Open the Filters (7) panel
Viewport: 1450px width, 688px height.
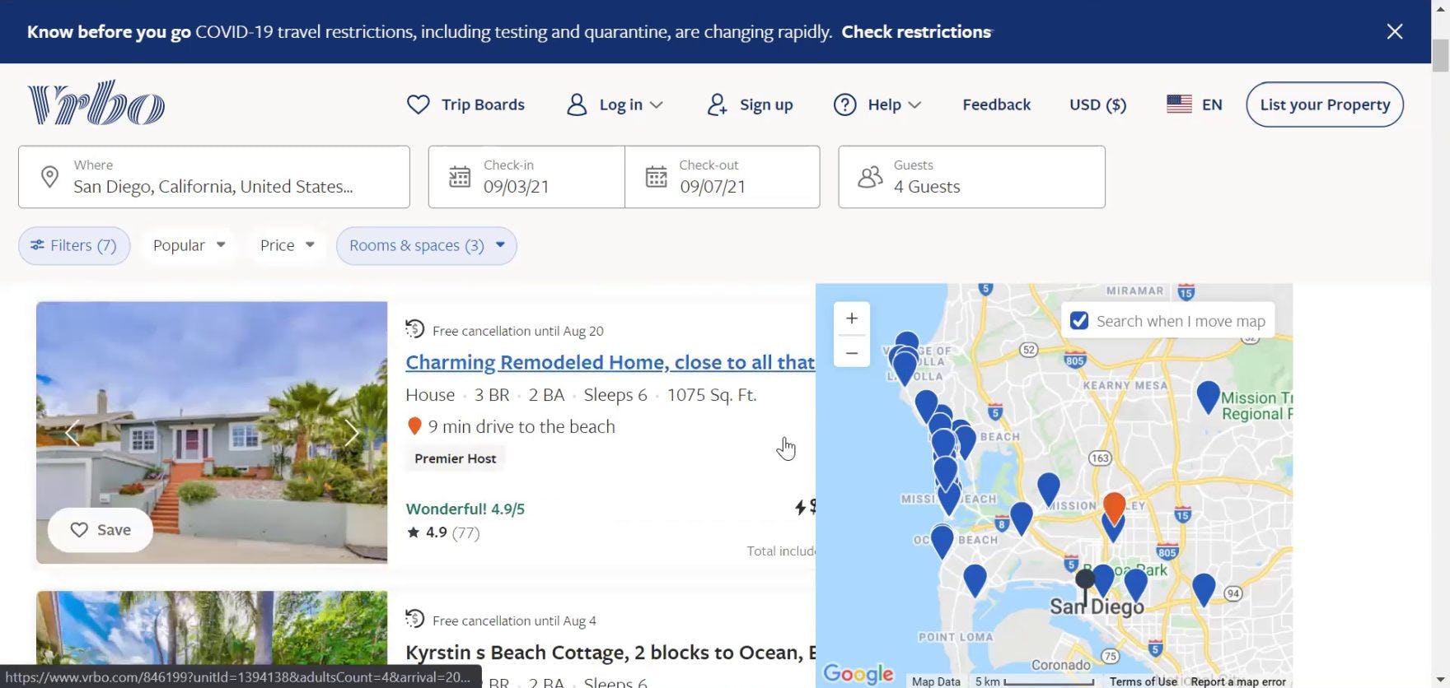(x=74, y=245)
